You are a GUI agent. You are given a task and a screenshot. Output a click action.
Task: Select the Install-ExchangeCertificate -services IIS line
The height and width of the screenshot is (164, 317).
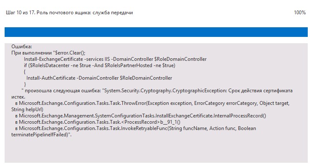[115, 59]
